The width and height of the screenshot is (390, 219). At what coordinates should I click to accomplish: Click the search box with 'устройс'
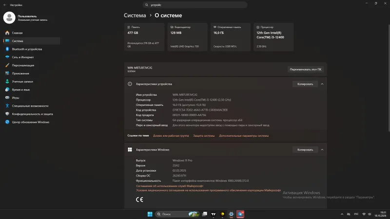point(195,5)
